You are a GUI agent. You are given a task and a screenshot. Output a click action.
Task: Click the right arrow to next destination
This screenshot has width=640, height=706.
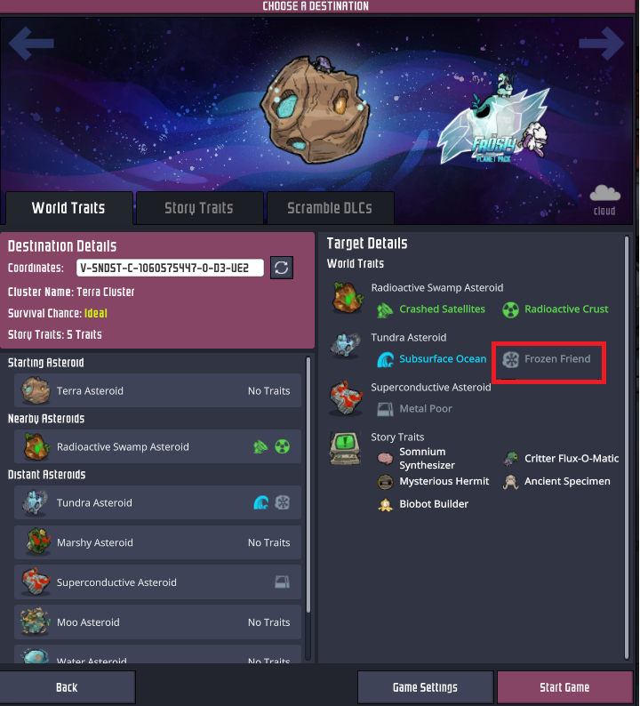(x=601, y=44)
